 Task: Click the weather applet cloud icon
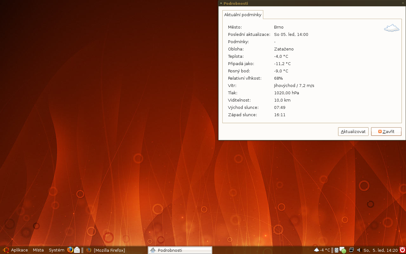click(x=316, y=250)
